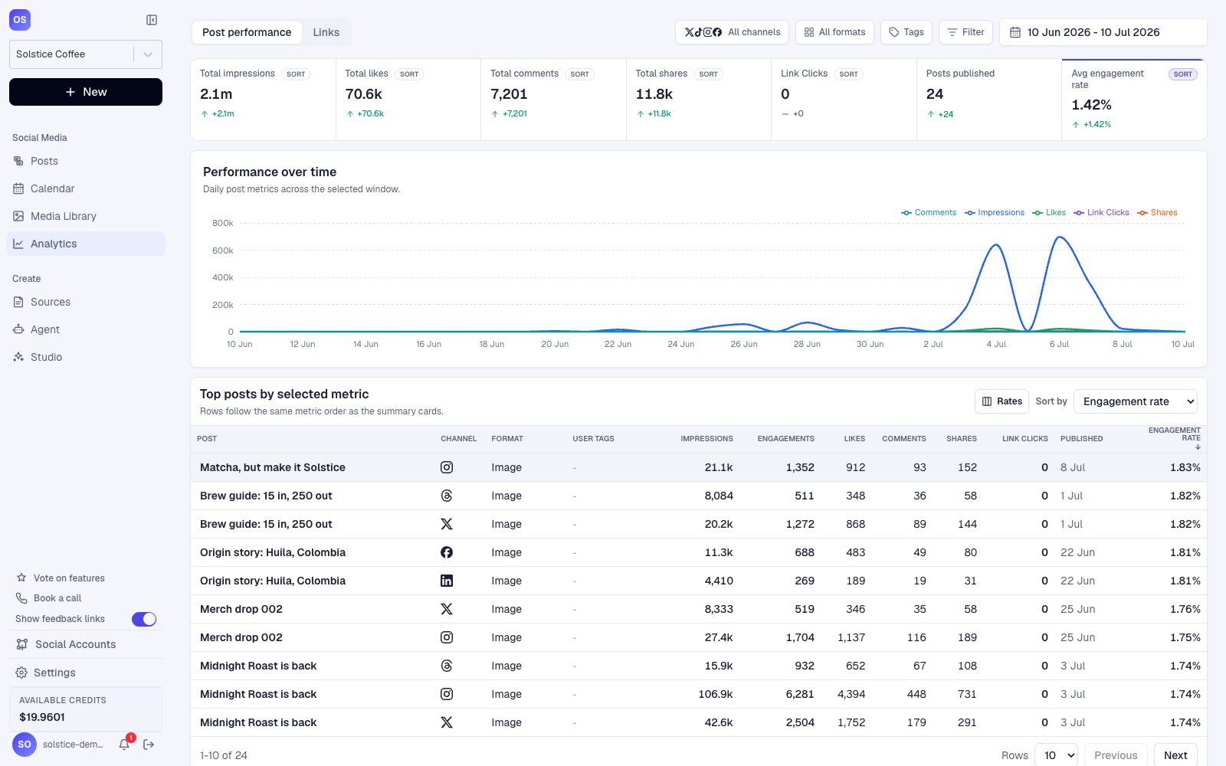
Task: Click Available Credits $19.9601 box
Action: (x=86, y=709)
